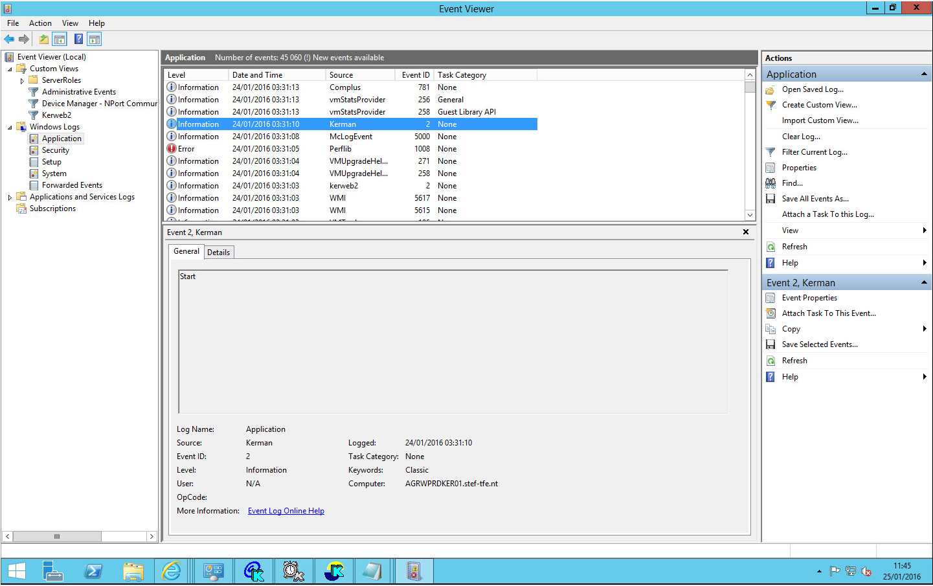Viewport: 933px width, 586px height.
Task: Click the event list scroll down arrow
Action: (x=750, y=215)
